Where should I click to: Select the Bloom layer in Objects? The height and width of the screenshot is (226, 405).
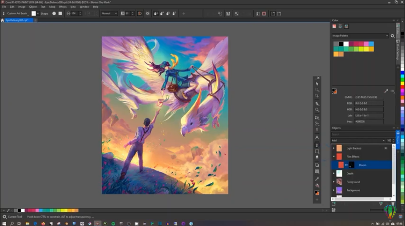(x=362, y=165)
